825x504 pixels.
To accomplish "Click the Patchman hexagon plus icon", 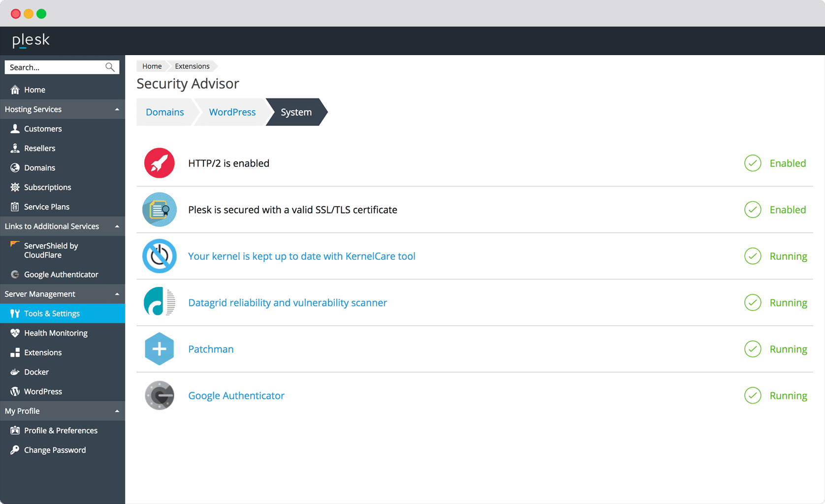I will coord(159,349).
